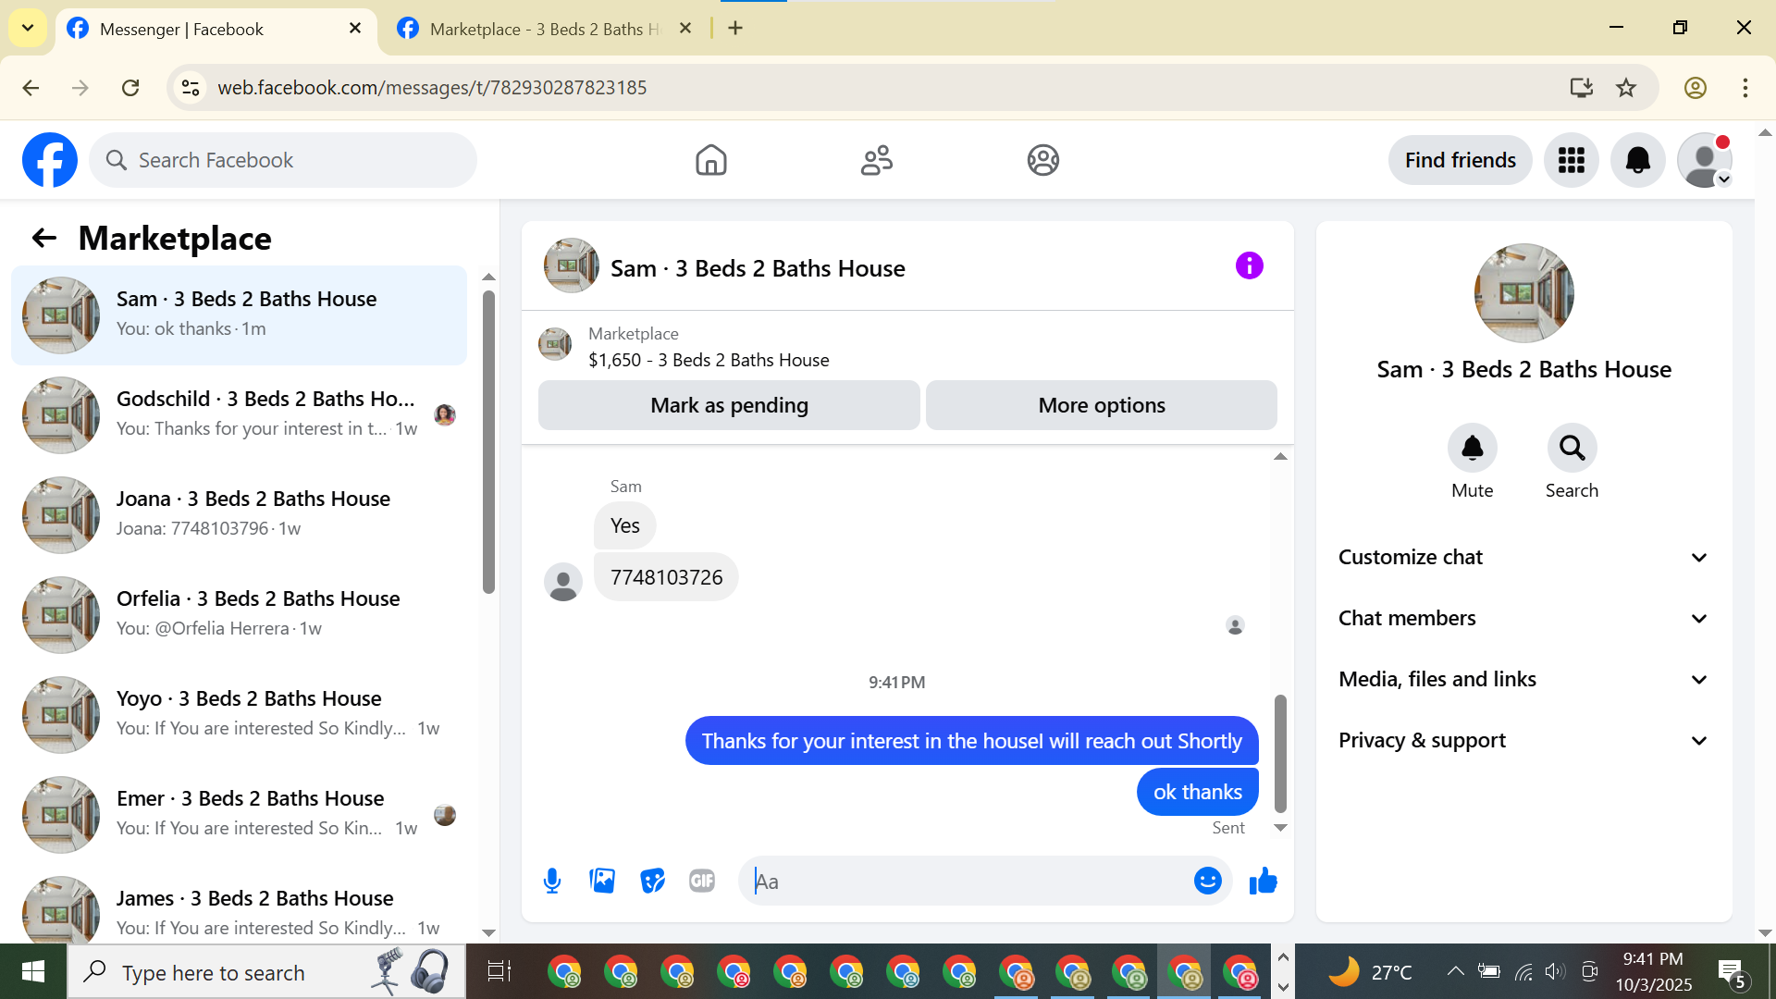Open Task View on the taskbar
1776x999 pixels.
tap(499, 972)
